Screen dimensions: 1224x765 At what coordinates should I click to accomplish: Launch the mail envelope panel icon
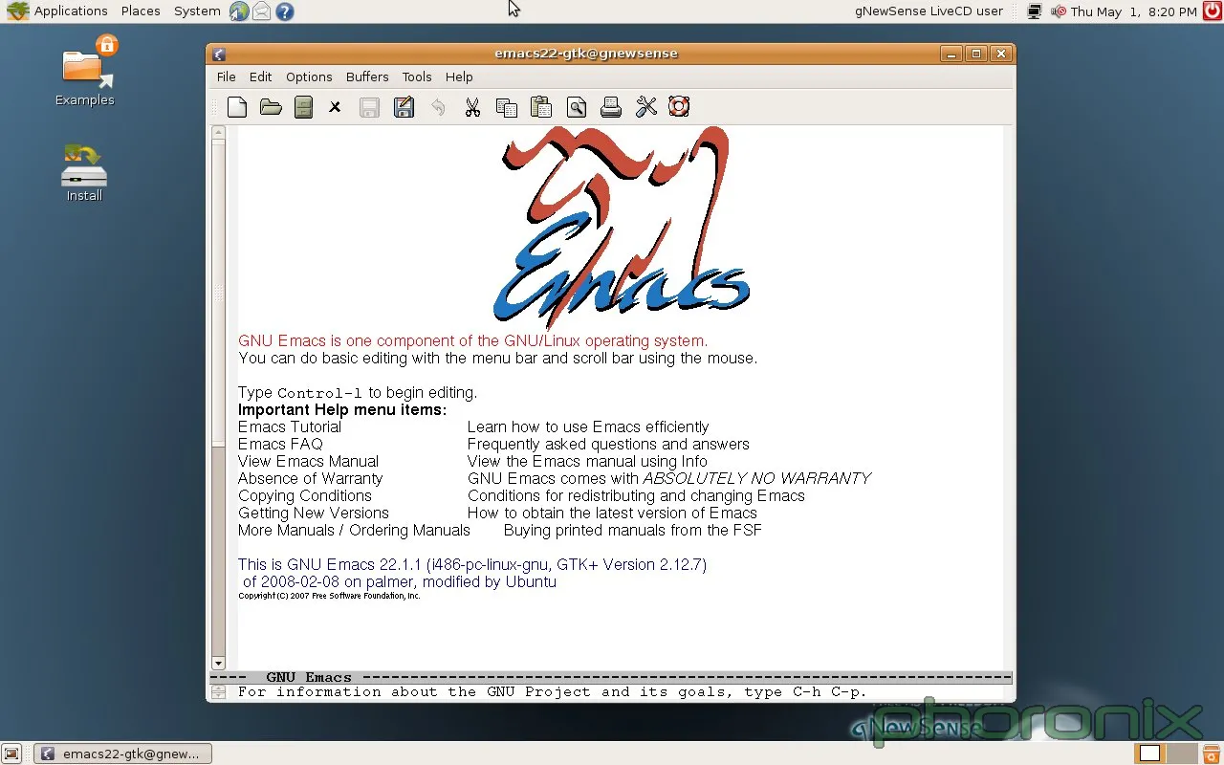261,11
